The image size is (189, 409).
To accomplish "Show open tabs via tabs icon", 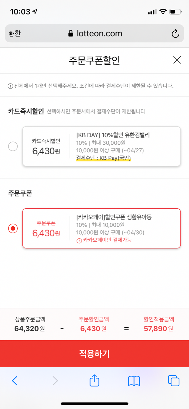I will coord(174,381).
